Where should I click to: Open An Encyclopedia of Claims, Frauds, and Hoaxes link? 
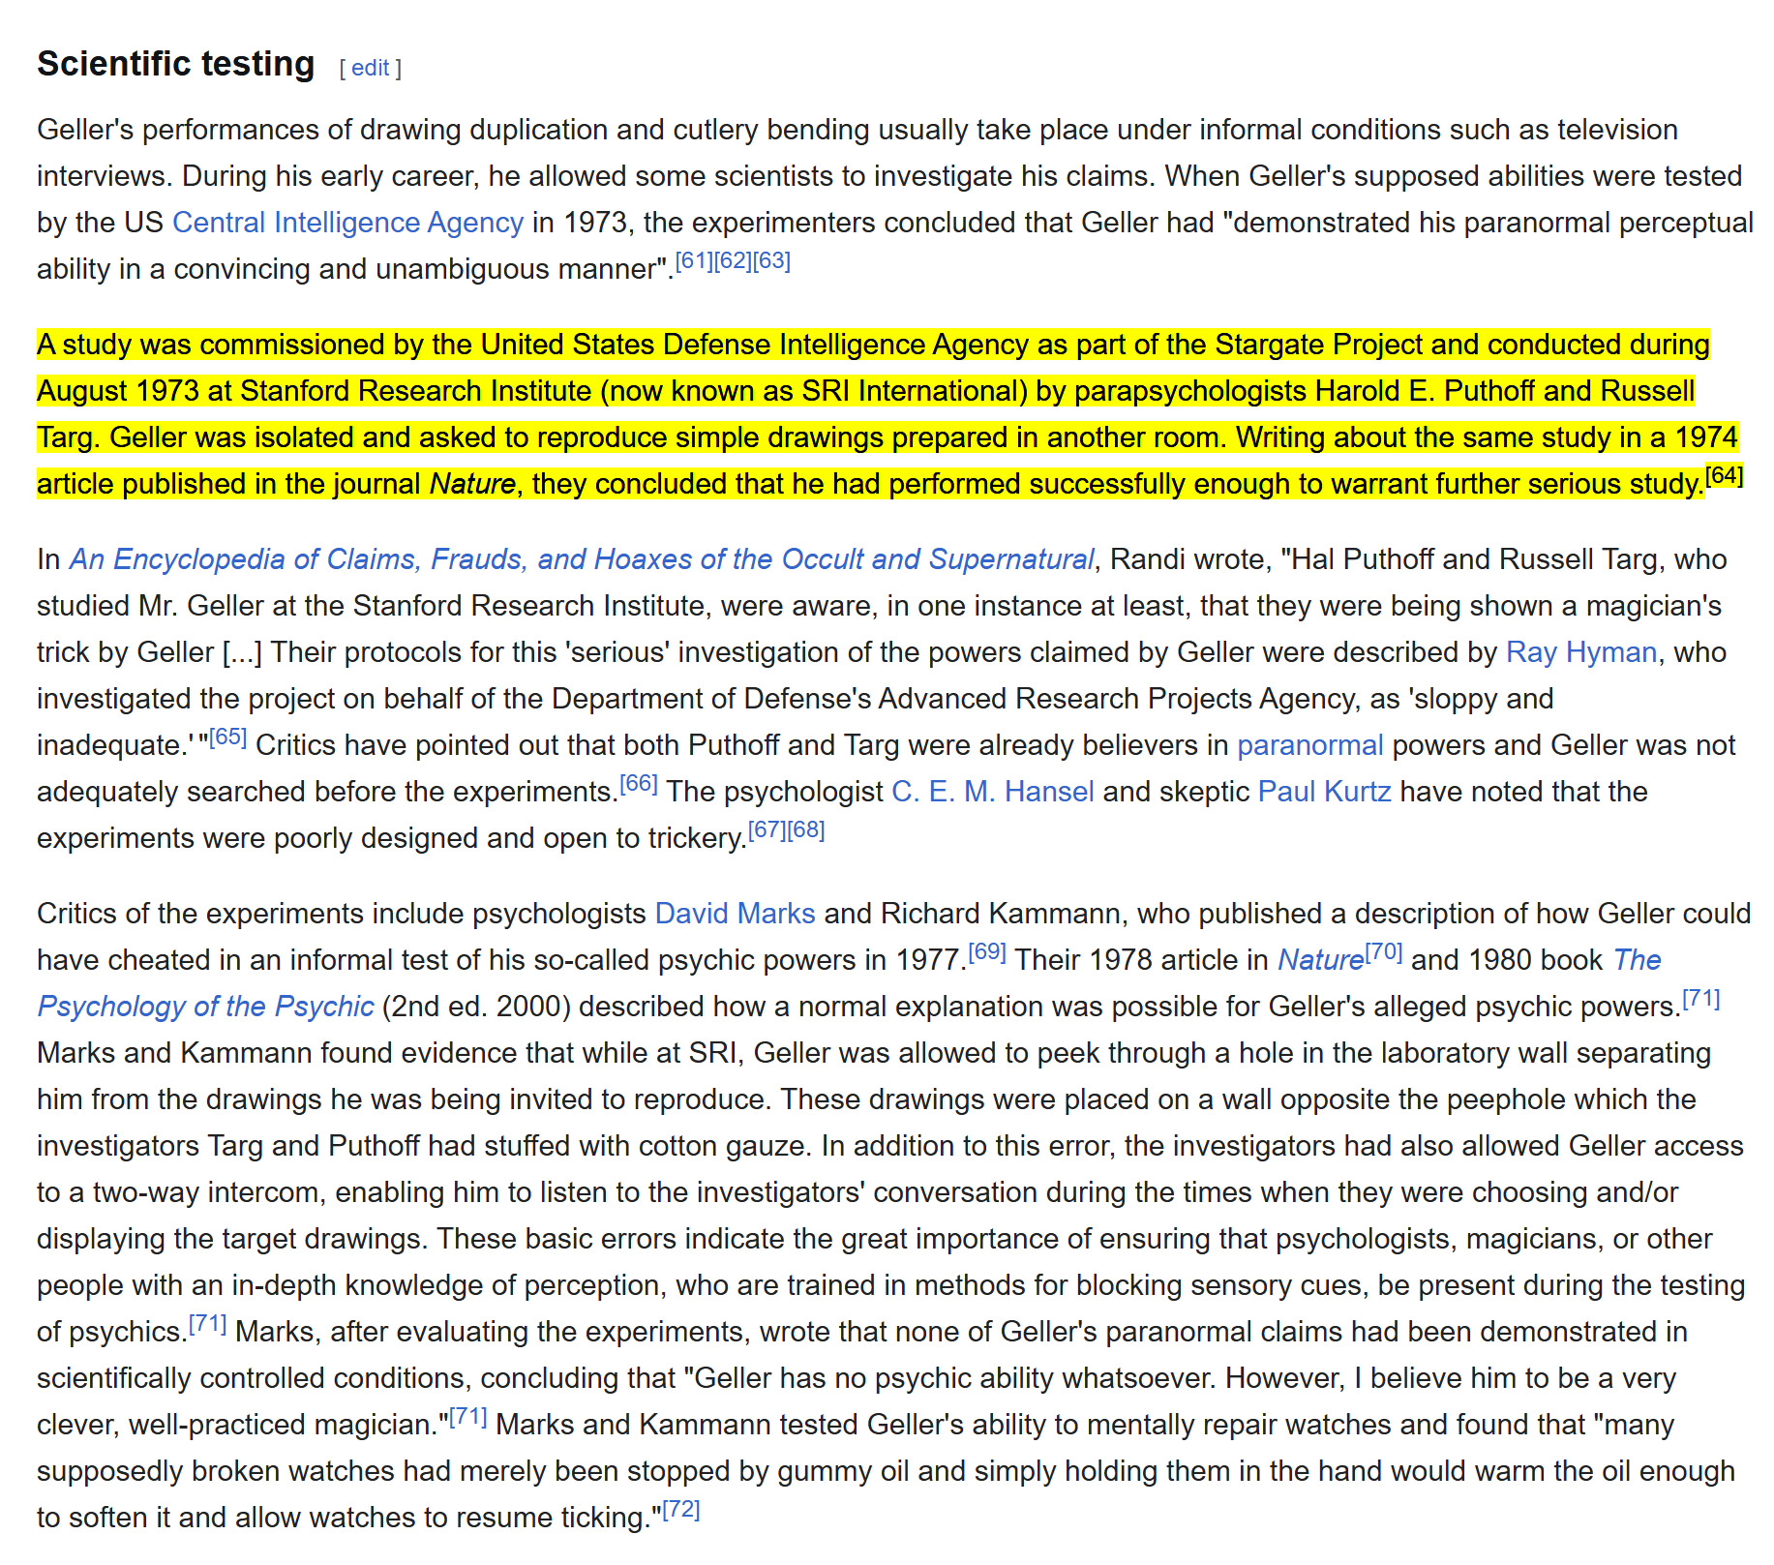point(582,559)
